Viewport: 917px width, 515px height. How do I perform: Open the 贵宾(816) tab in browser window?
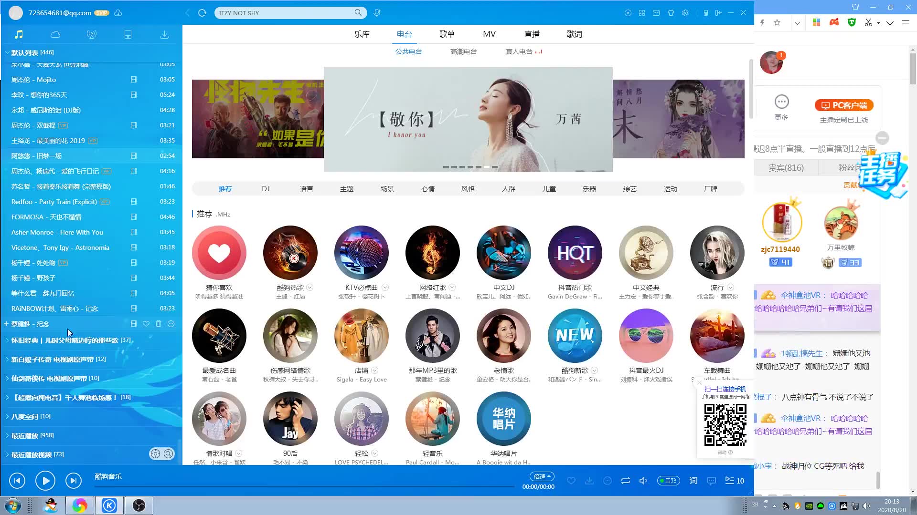786,168
